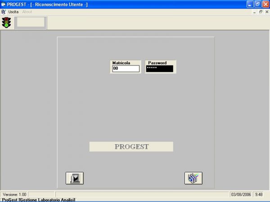Open the Uscita menu
This screenshot has height=202, width=270.
pyautogui.click(x=13, y=12)
